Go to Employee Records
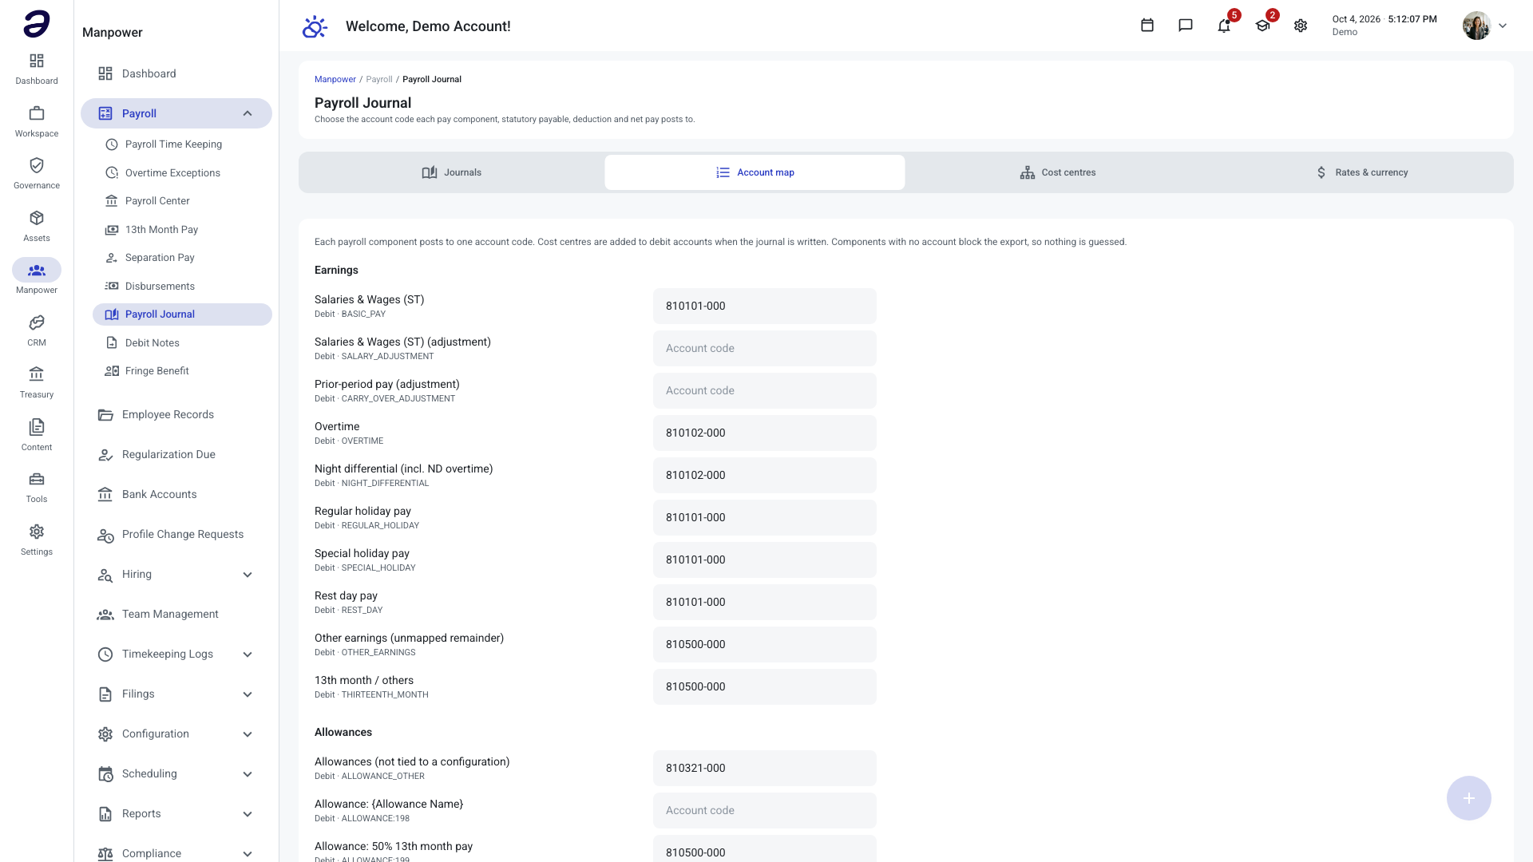The image size is (1533, 862). 176,415
